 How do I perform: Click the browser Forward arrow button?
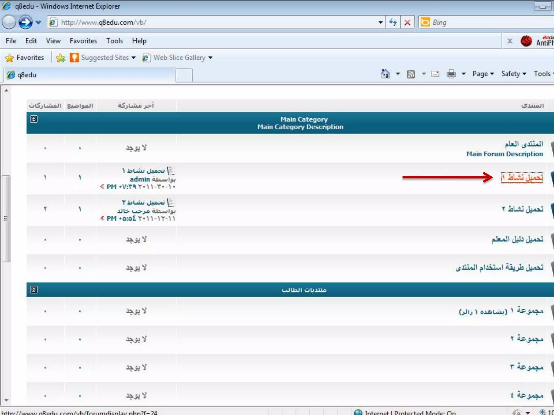click(26, 22)
